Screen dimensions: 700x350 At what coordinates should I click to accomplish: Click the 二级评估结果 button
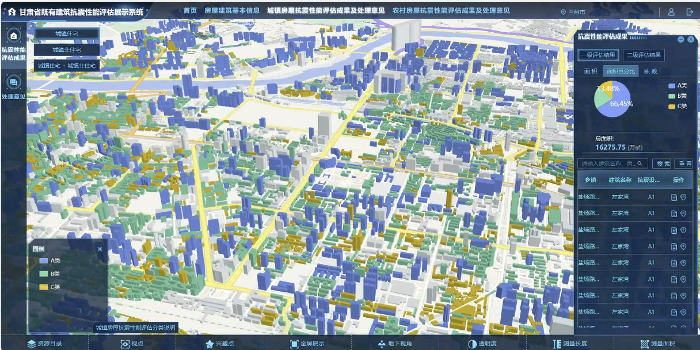tap(644, 55)
